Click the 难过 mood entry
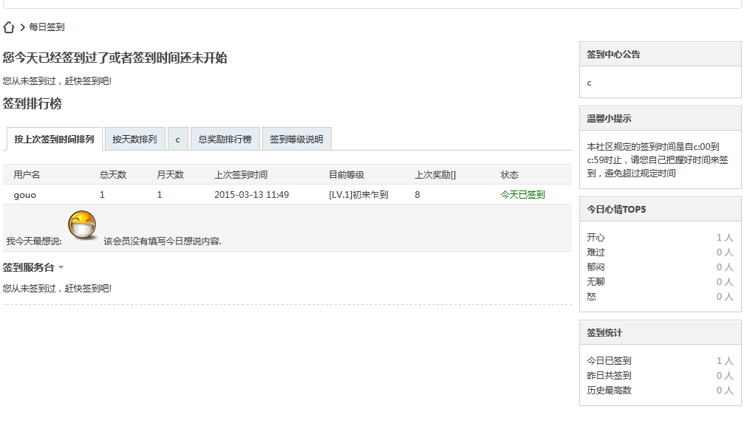The image size is (747, 426). click(596, 251)
